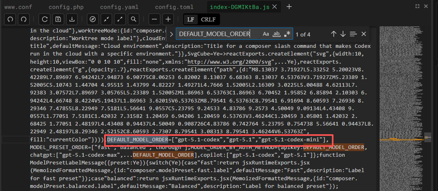
Task: Click the outward-arrows expand icon
Action: click(x=120, y=19)
